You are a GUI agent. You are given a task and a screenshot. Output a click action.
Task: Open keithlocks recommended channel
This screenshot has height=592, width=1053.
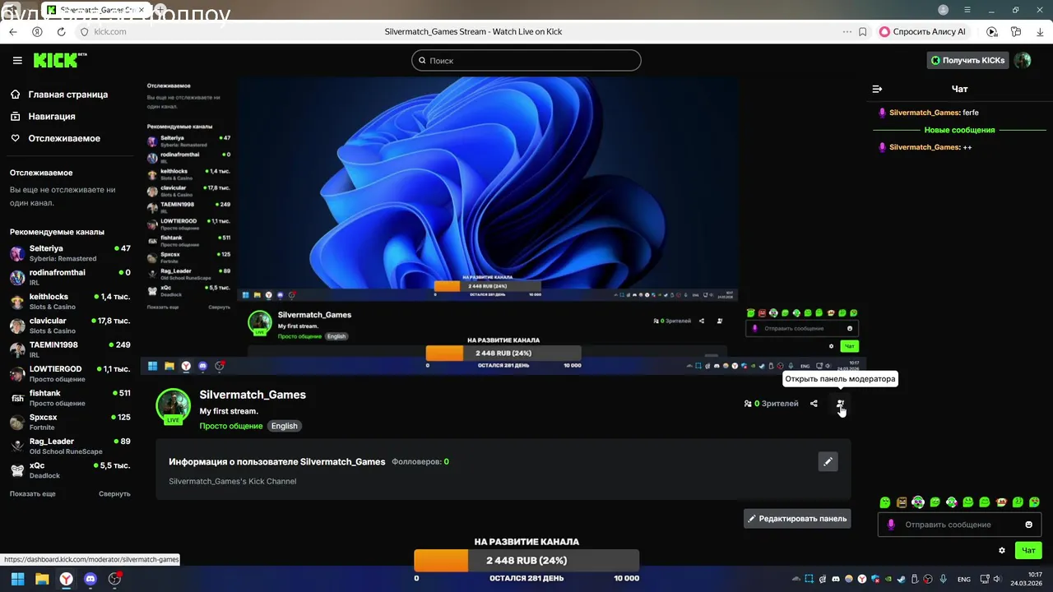coord(70,301)
